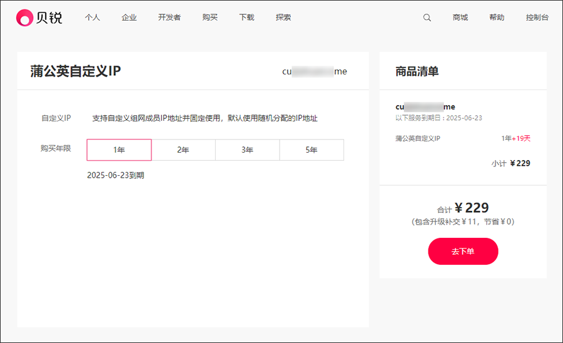Viewport: 563px width, 343px height.
Task: Click the 购买年限 label
Action: [x=56, y=148]
